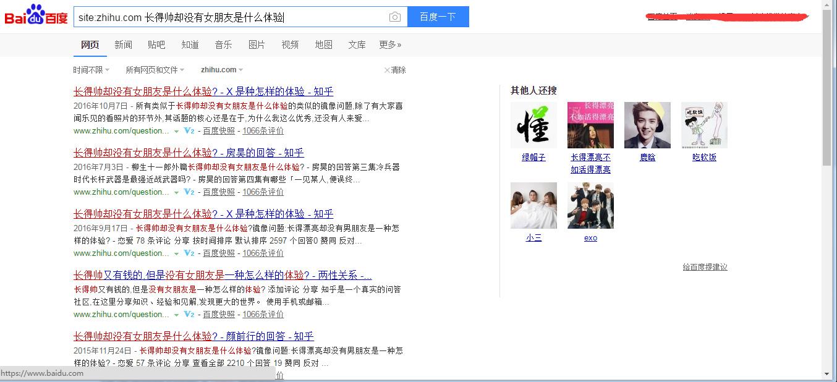Switch to the 图片 tab

click(x=257, y=45)
